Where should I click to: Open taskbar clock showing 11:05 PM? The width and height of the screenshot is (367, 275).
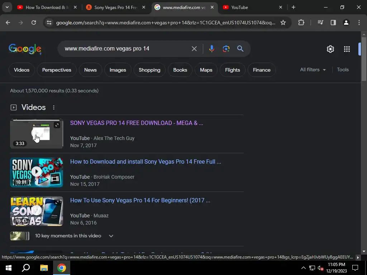click(x=336, y=268)
